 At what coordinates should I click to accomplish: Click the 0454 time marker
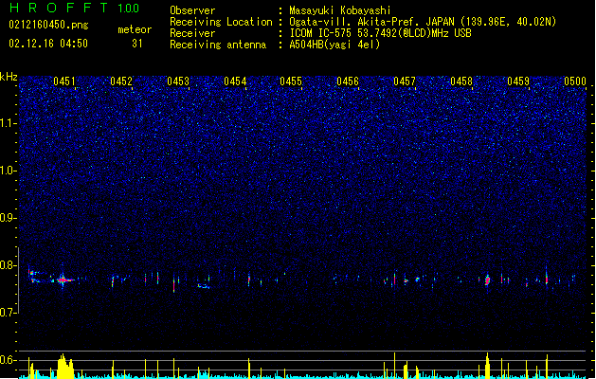235,81
